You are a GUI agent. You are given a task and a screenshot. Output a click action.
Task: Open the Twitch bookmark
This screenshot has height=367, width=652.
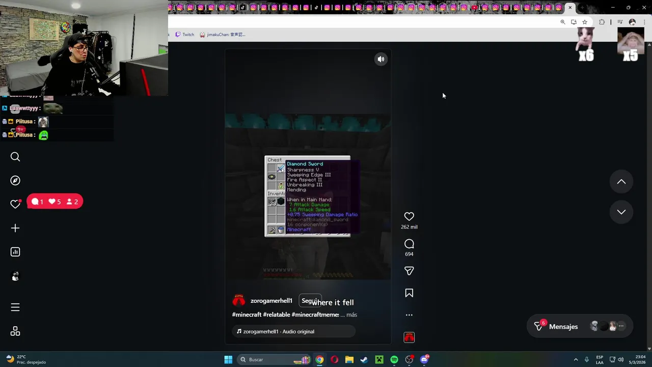click(184, 35)
